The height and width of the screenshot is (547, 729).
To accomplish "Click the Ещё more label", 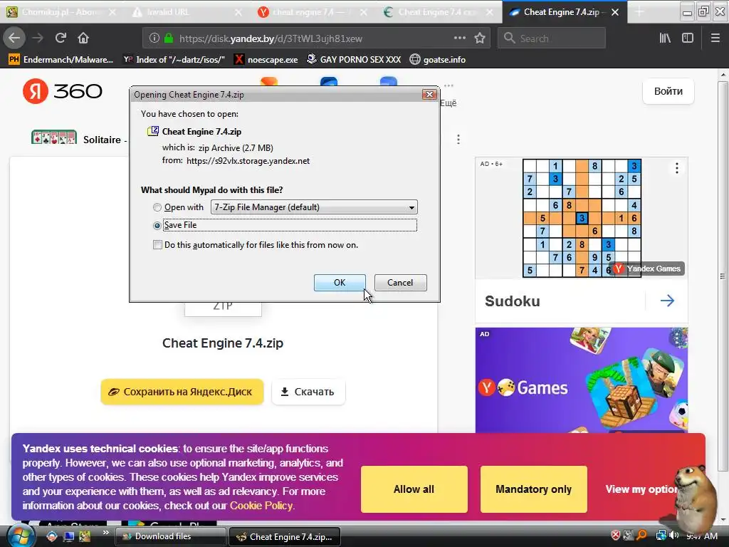I will tap(449, 103).
